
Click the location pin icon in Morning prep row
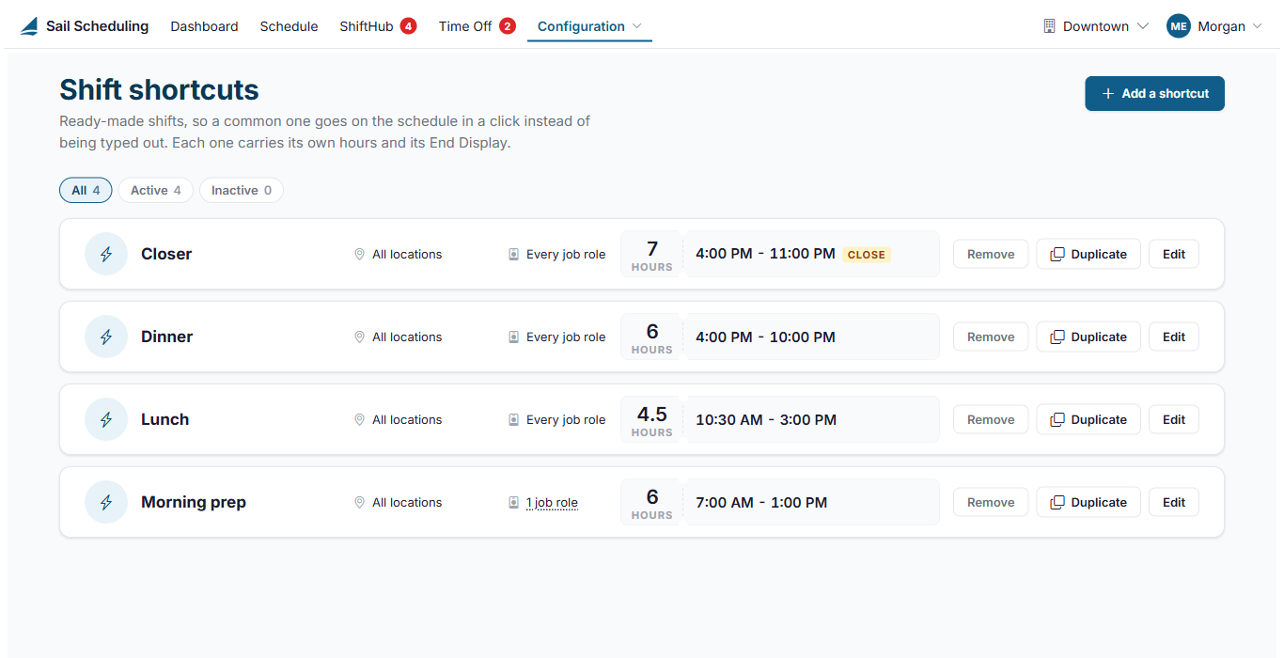[x=359, y=502]
